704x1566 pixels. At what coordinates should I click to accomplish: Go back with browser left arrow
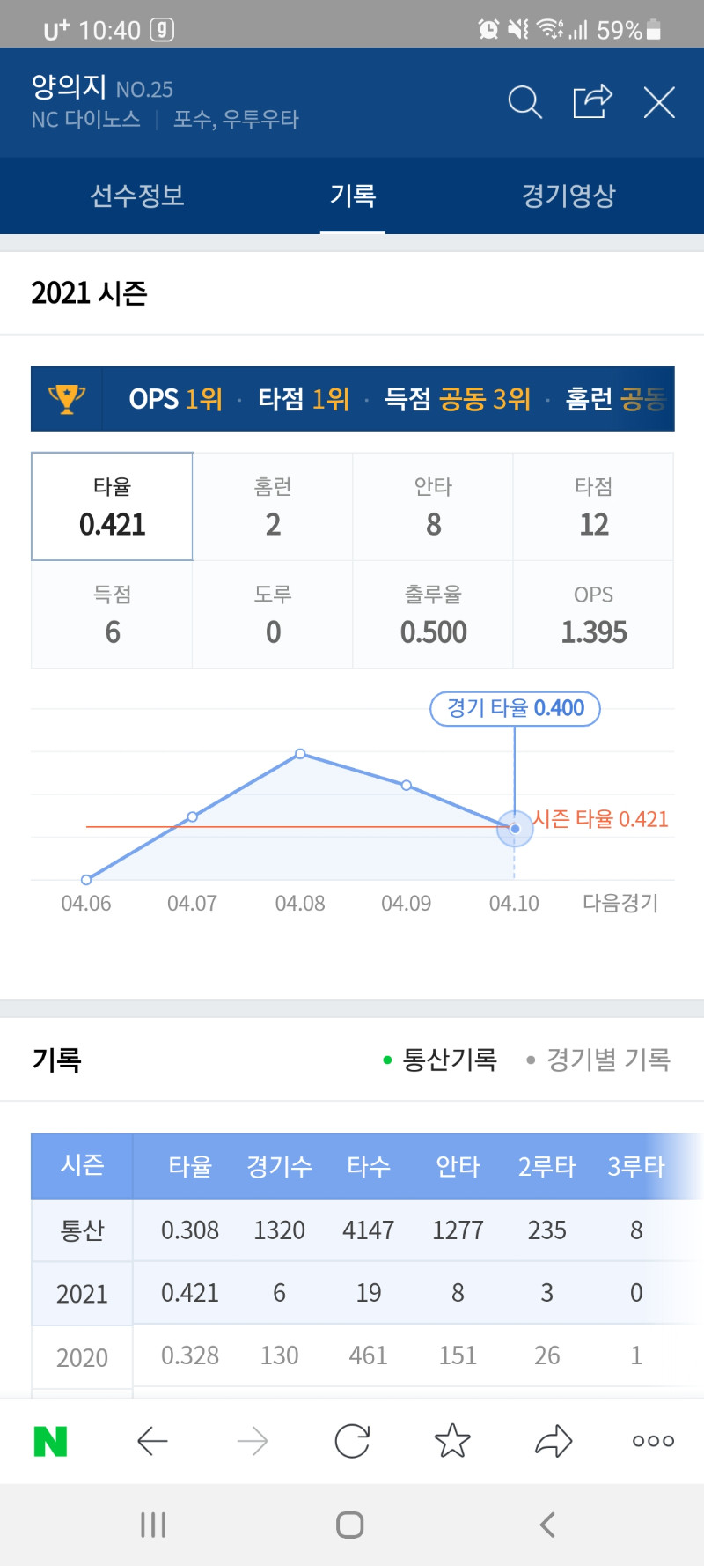152,1441
